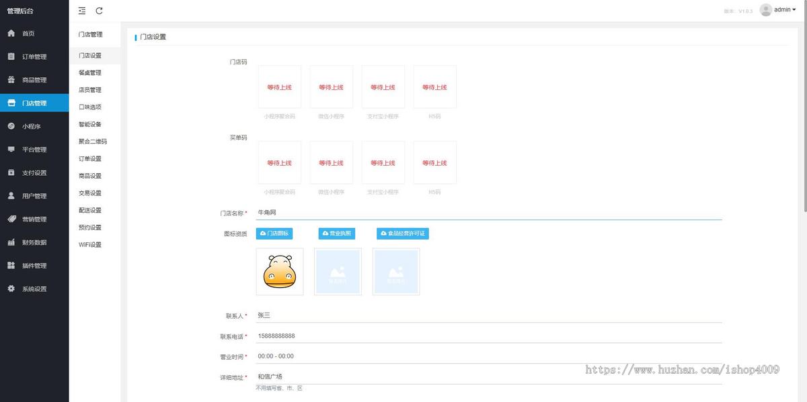Click 门店码 支付宝小程序 placeholder box
The width and height of the screenshot is (807, 402).
383,87
